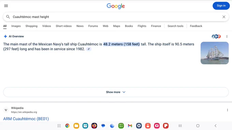Click the Wikipedia W favicon

[6, 110]
